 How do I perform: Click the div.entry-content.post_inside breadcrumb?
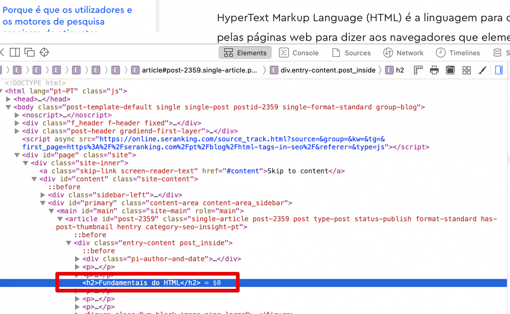[327, 70]
